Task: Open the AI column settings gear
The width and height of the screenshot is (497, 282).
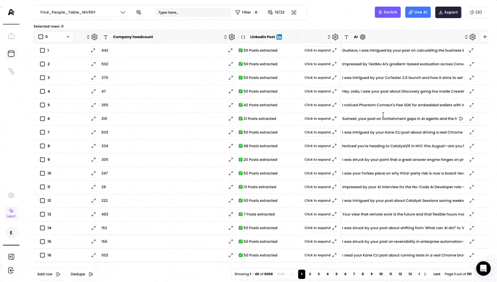Action: 473,37
